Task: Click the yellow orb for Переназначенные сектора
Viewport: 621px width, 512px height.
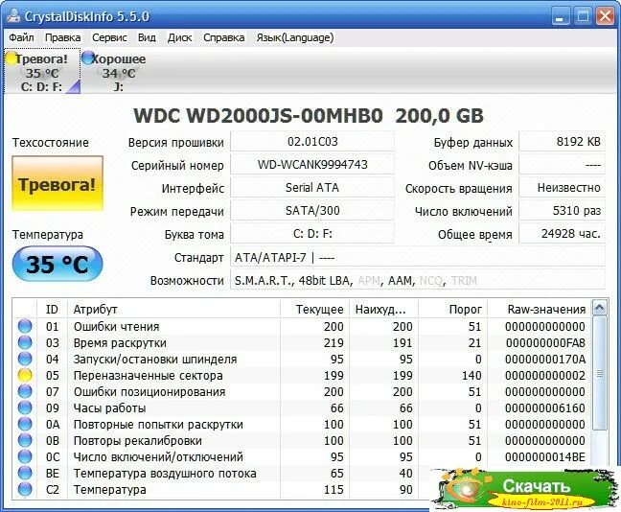Action: point(25,375)
